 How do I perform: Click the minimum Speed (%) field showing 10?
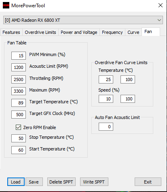point(106,99)
